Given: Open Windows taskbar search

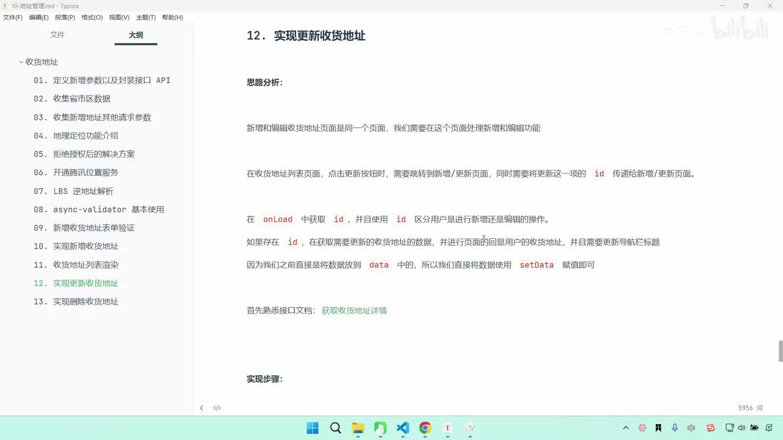Looking at the screenshot, I should coord(335,428).
